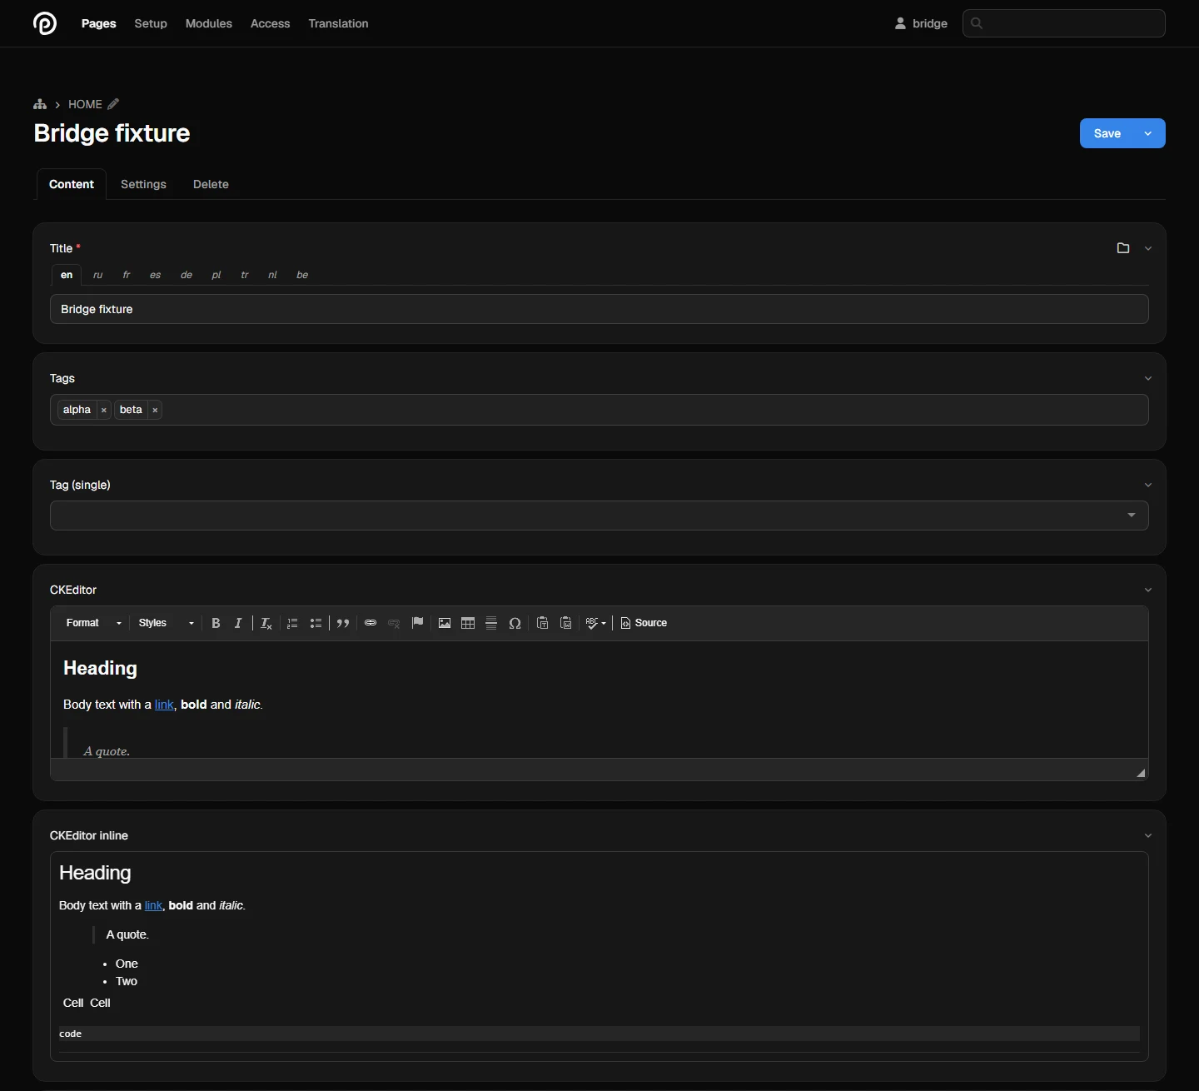Click the ProcessWire logo icon
The width and height of the screenshot is (1199, 1091).
coord(45,23)
